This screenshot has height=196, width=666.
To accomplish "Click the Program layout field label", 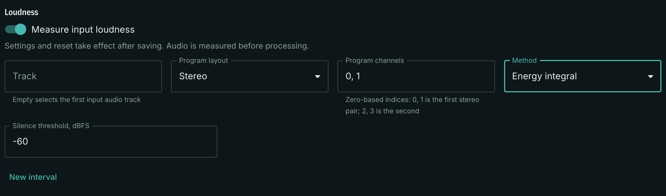I will click(x=204, y=61).
